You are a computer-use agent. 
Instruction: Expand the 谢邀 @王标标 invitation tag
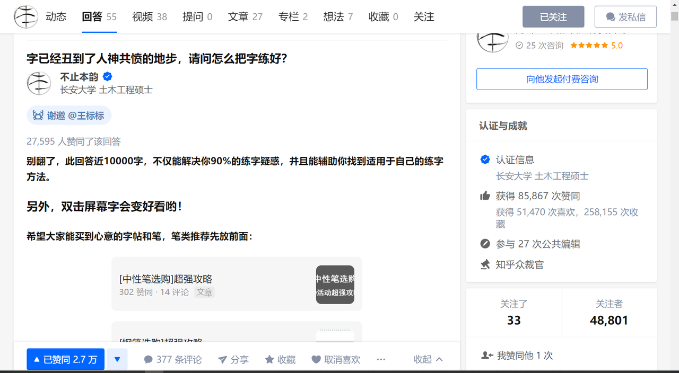pos(68,115)
